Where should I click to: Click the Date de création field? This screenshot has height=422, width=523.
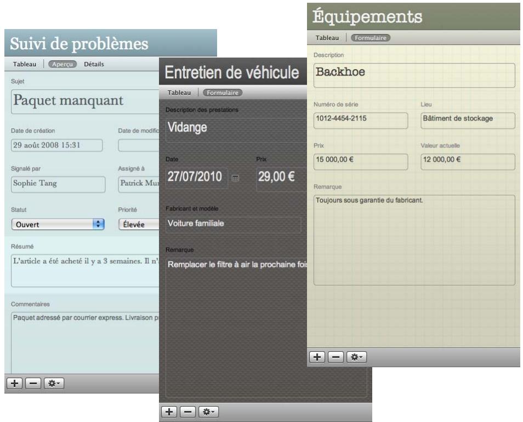click(56, 145)
